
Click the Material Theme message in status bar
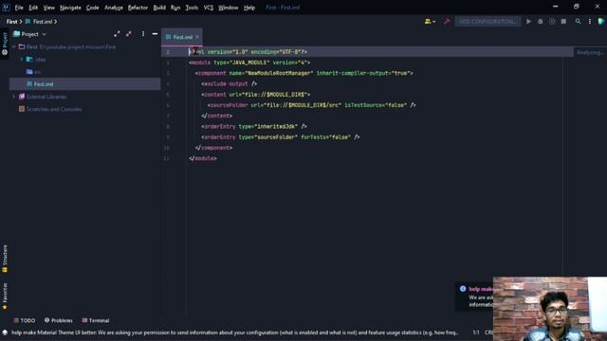[234, 332]
